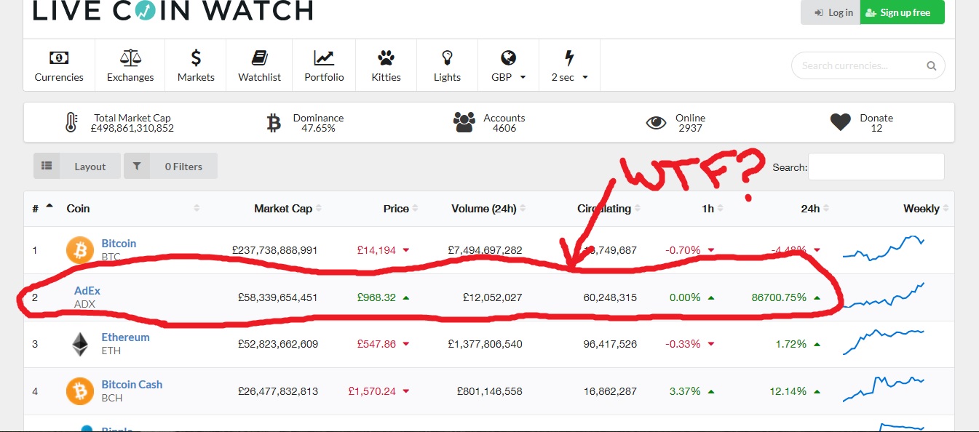Click the magnifier search icon
The image size is (979, 432).
931,65
